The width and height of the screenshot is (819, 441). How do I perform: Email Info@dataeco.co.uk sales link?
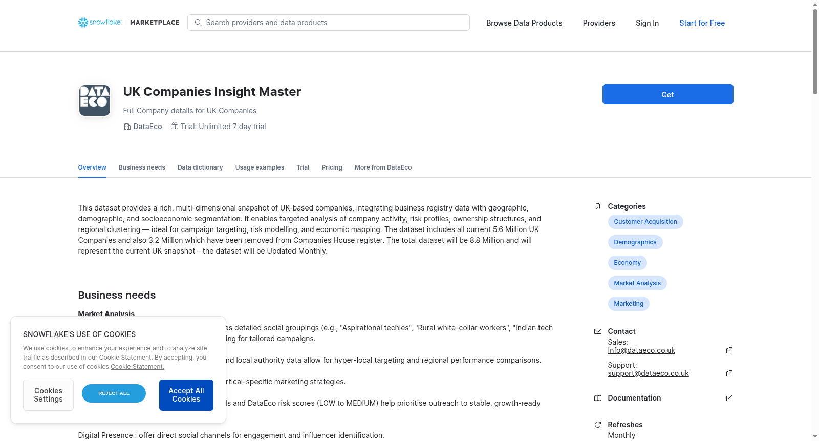pos(641,350)
